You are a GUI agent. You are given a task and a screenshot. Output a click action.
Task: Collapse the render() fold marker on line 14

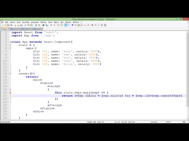point(10,73)
